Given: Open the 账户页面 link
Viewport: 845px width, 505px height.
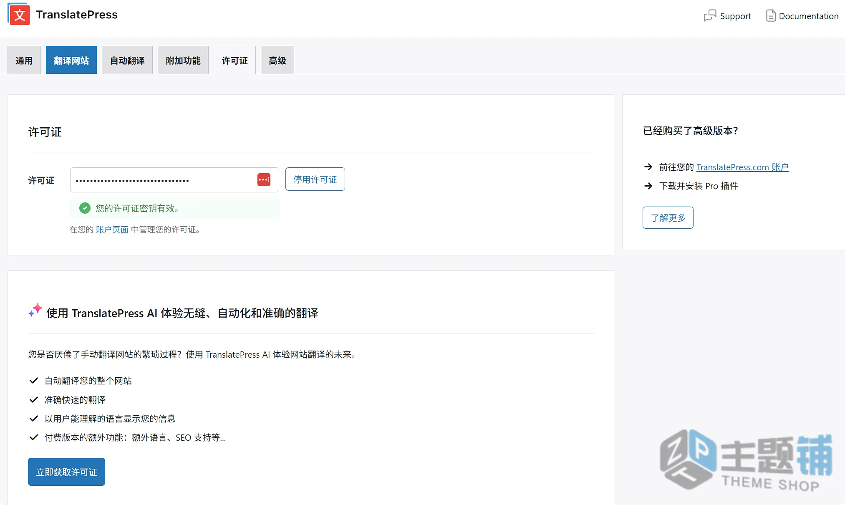Looking at the screenshot, I should [112, 230].
